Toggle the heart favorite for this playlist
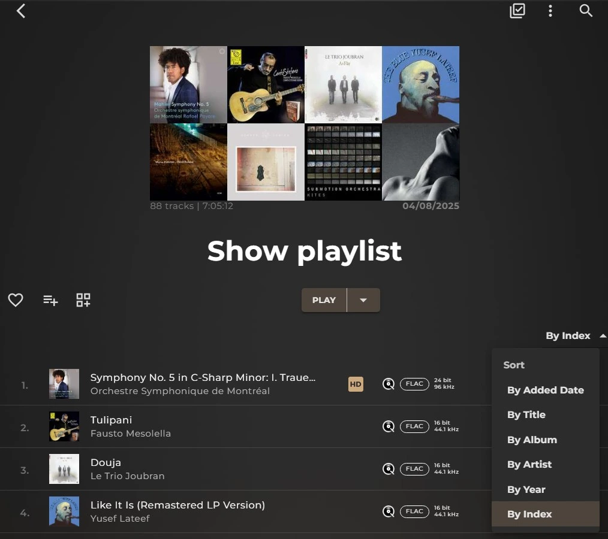608x539 pixels. 16,300
